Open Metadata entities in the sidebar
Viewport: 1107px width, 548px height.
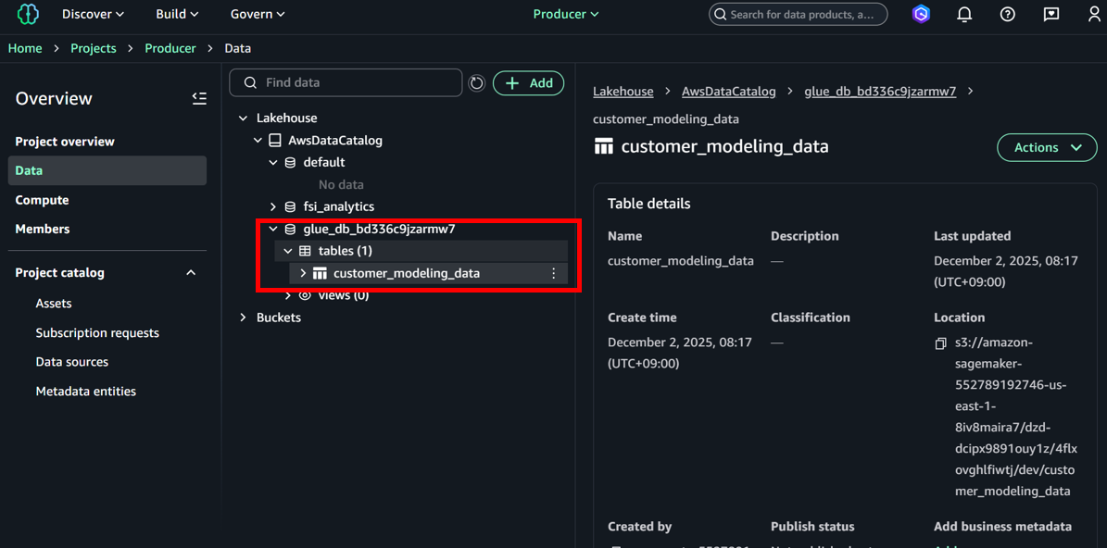[x=86, y=391]
